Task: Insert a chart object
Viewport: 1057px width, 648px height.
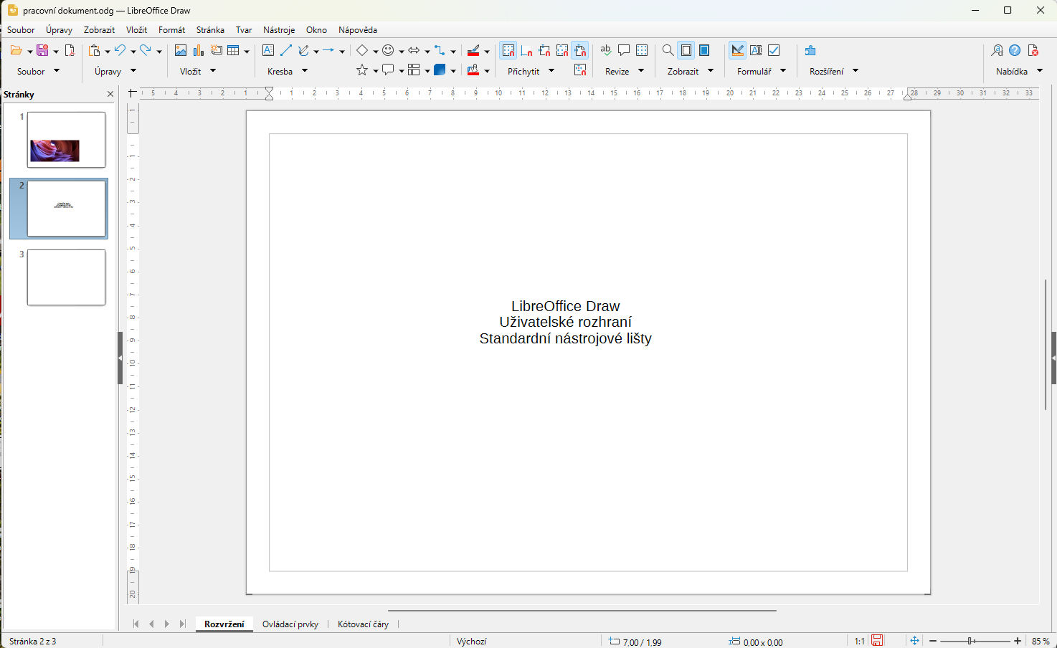Action: coord(199,50)
